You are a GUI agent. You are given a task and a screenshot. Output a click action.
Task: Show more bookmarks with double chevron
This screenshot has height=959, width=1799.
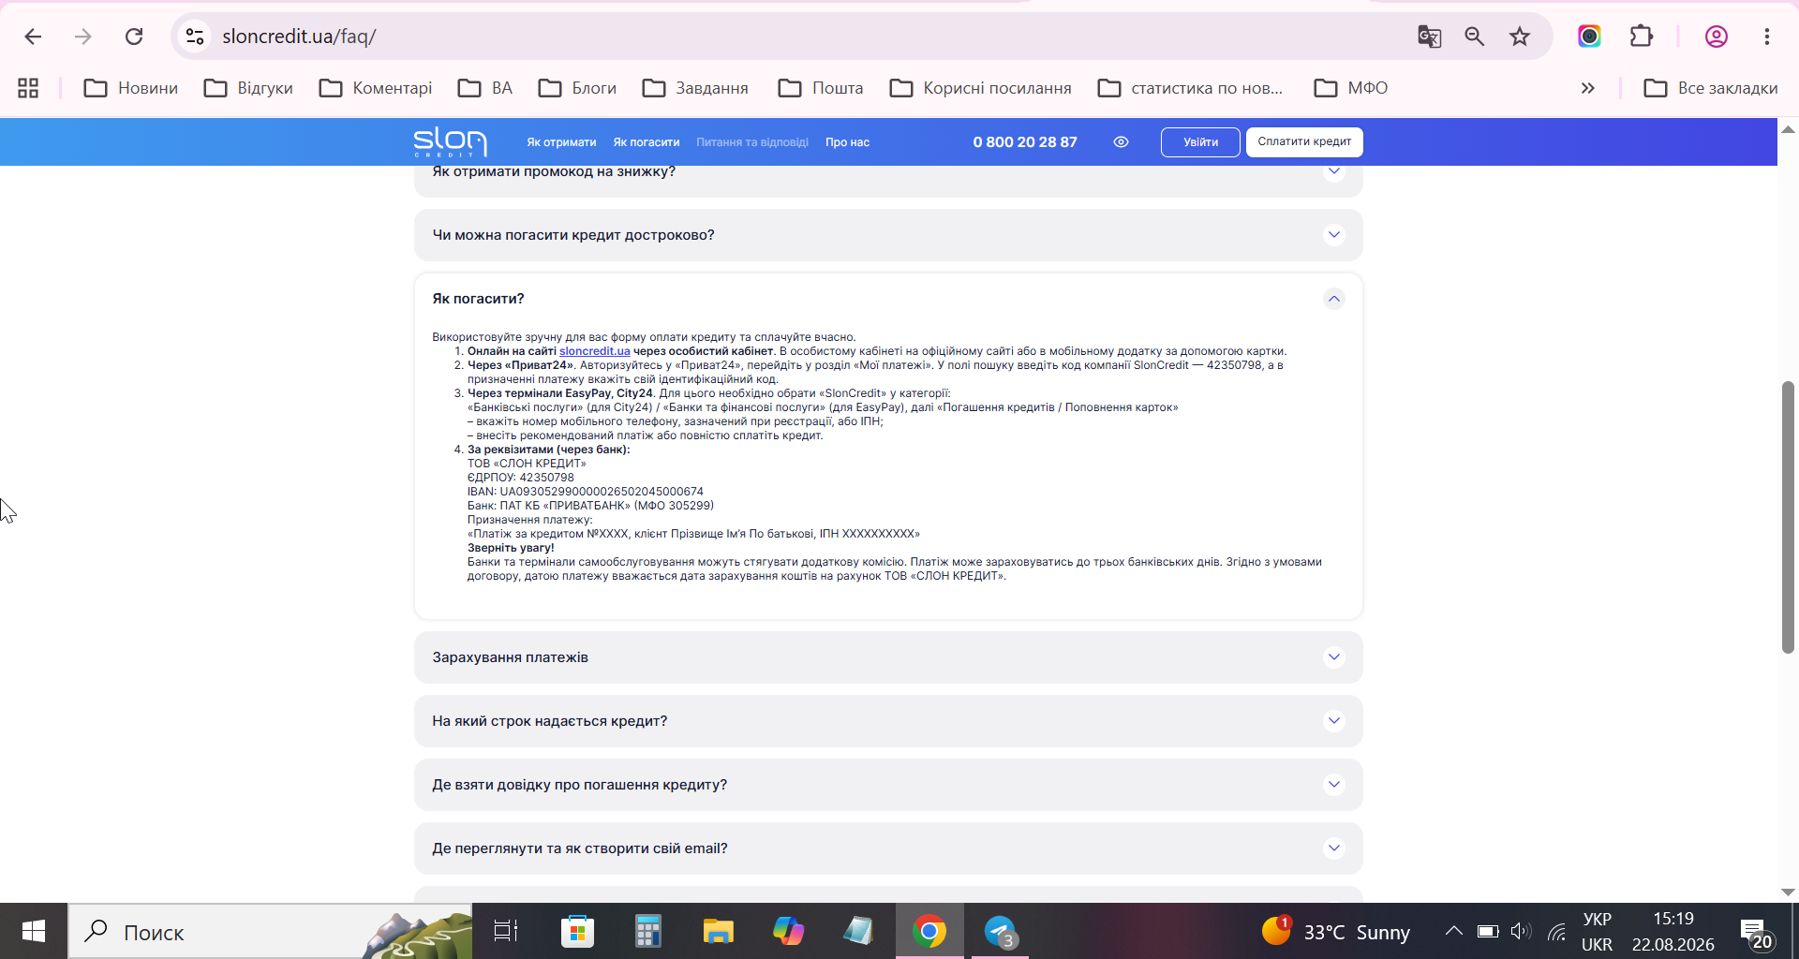[1587, 88]
